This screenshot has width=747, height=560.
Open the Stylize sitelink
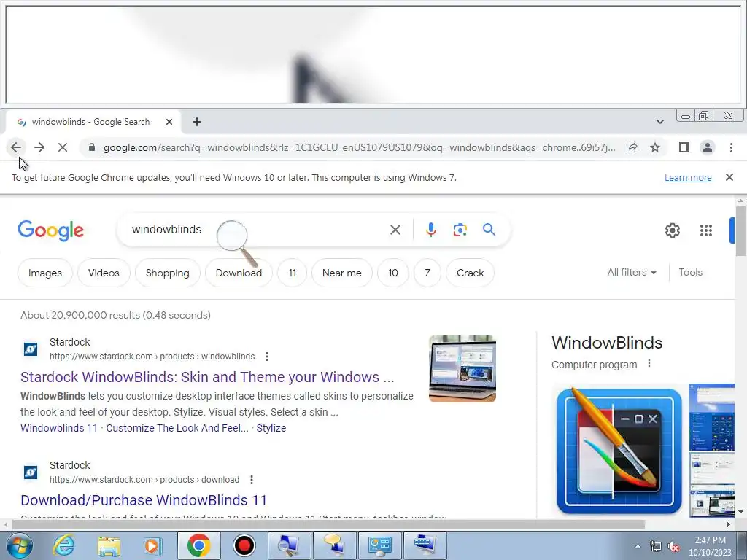coord(271,428)
